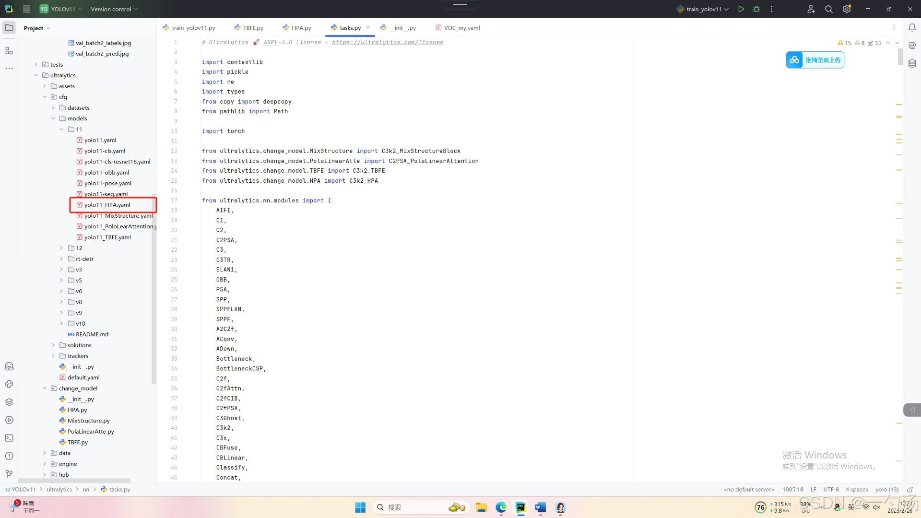
Task: Toggle read-only lock icon in status bar
Action: point(909,489)
